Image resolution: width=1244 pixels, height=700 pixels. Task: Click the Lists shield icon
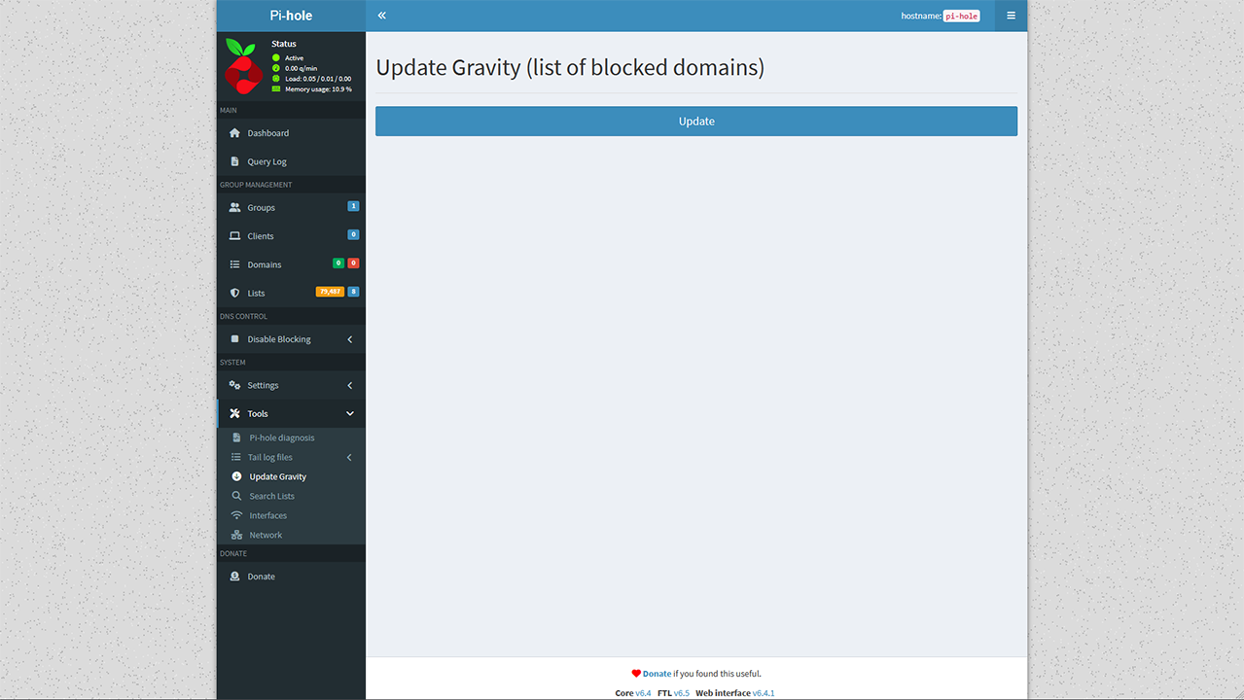234,293
